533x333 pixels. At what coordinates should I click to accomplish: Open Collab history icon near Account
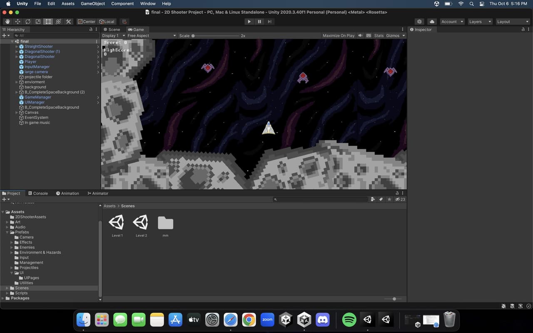click(x=420, y=22)
